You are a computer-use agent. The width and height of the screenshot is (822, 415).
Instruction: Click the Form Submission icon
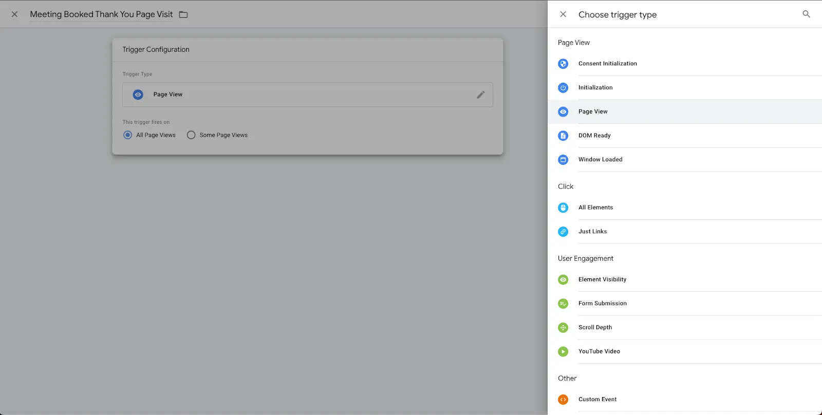pyautogui.click(x=563, y=304)
